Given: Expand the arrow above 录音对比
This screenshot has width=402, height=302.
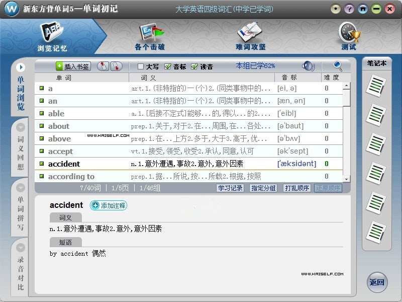Looking at the screenshot, I should [21, 248].
